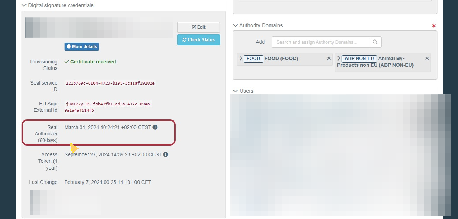Show info for Seal Authorizer date
Image resolution: width=458 pixels, height=219 pixels.
(155, 127)
